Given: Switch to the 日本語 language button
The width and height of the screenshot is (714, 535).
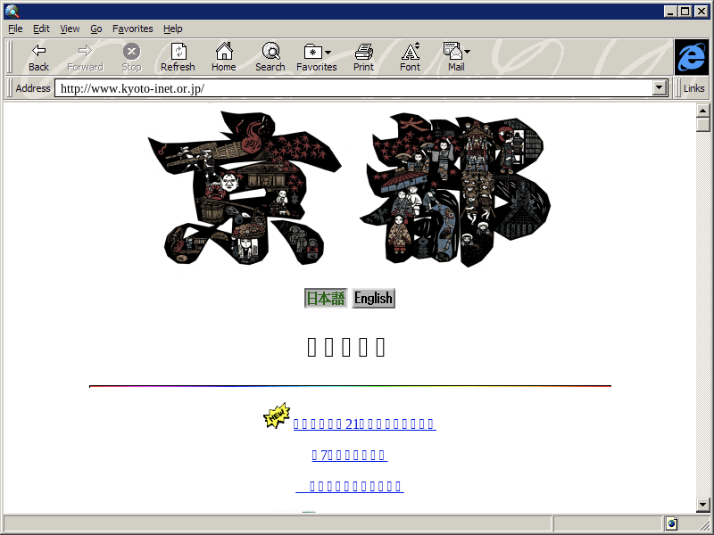Looking at the screenshot, I should pyautogui.click(x=326, y=299).
